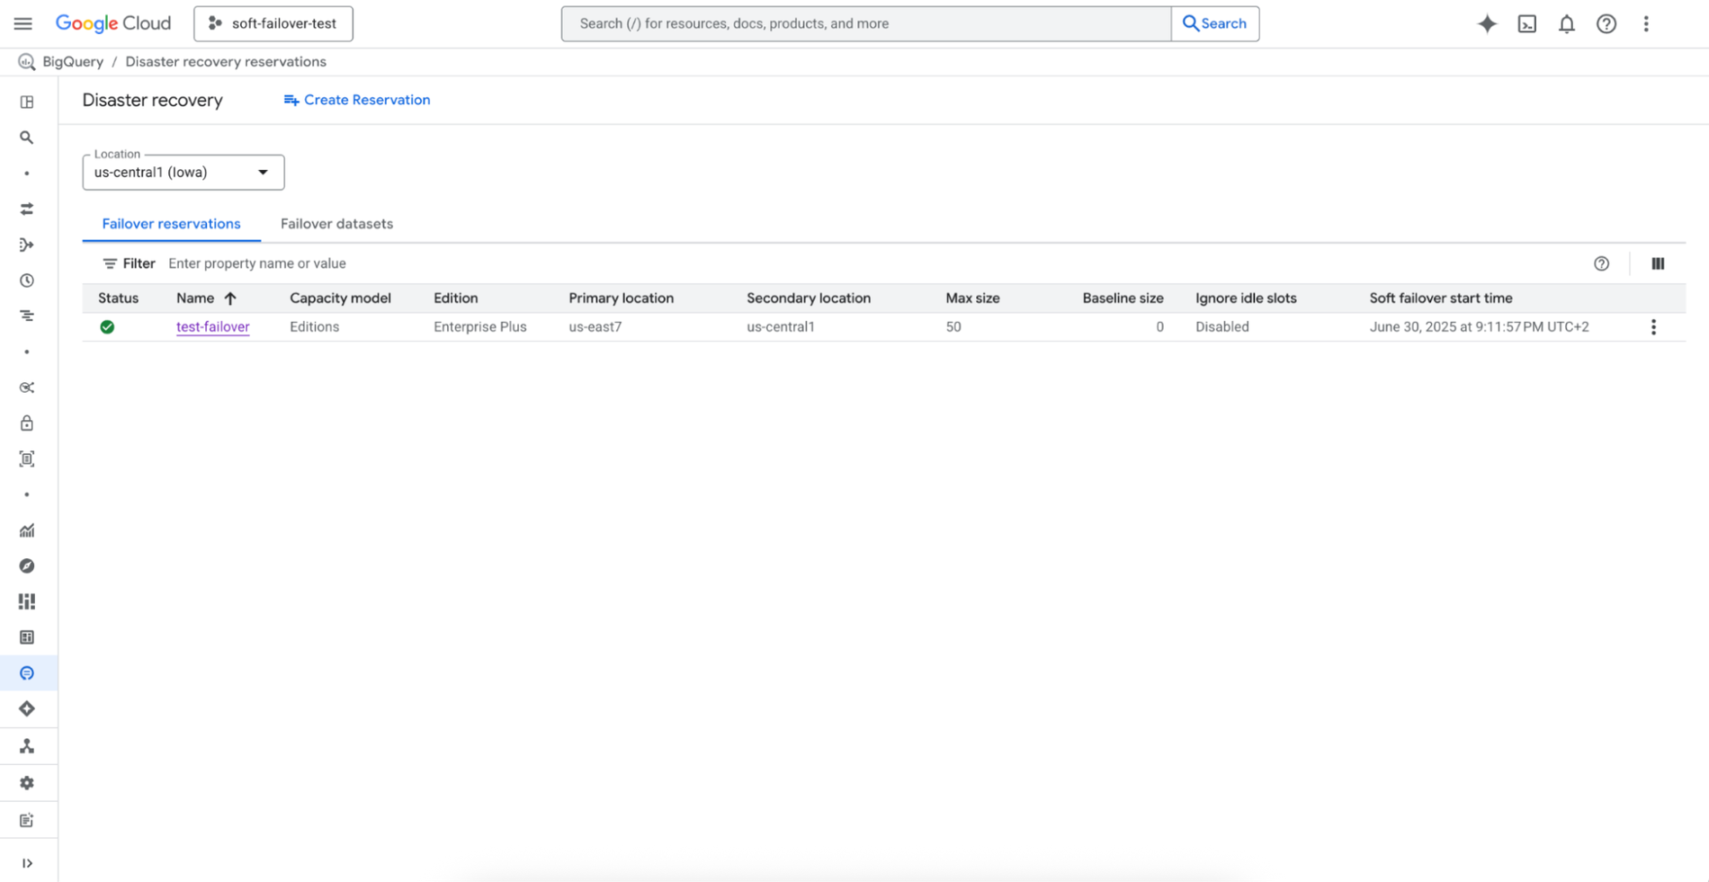1709x882 pixels.
Task: Click the Filter label icon
Action: [x=110, y=263]
